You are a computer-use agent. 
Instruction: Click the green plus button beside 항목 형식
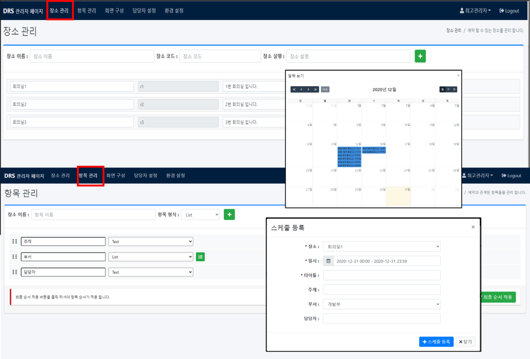pyautogui.click(x=229, y=214)
